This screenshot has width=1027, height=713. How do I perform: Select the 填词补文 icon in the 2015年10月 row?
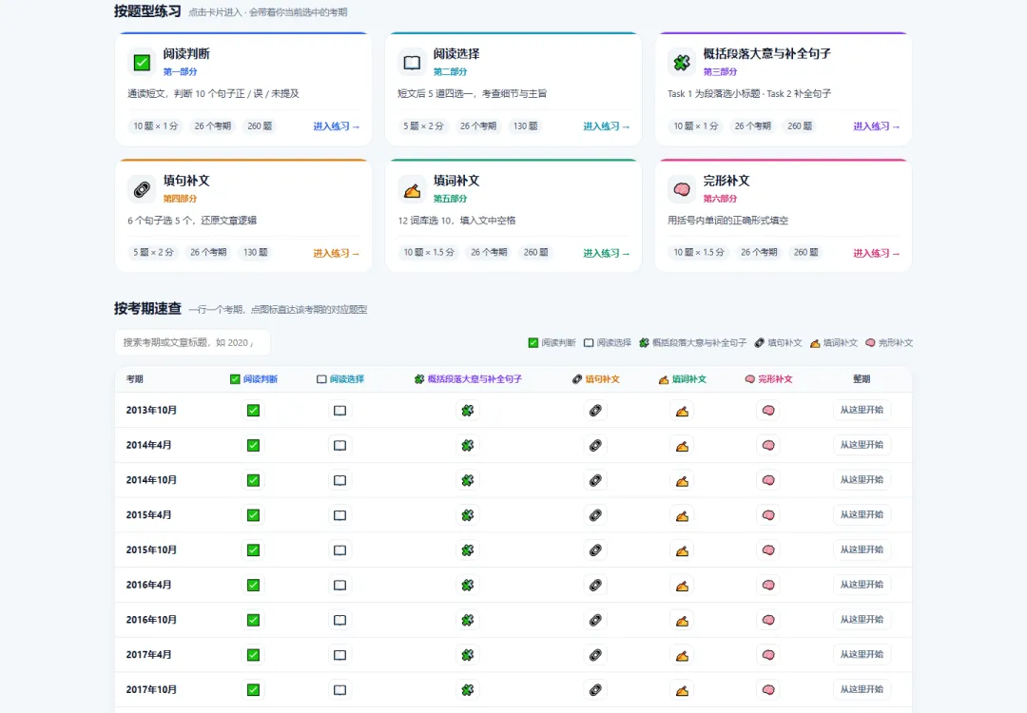(683, 550)
